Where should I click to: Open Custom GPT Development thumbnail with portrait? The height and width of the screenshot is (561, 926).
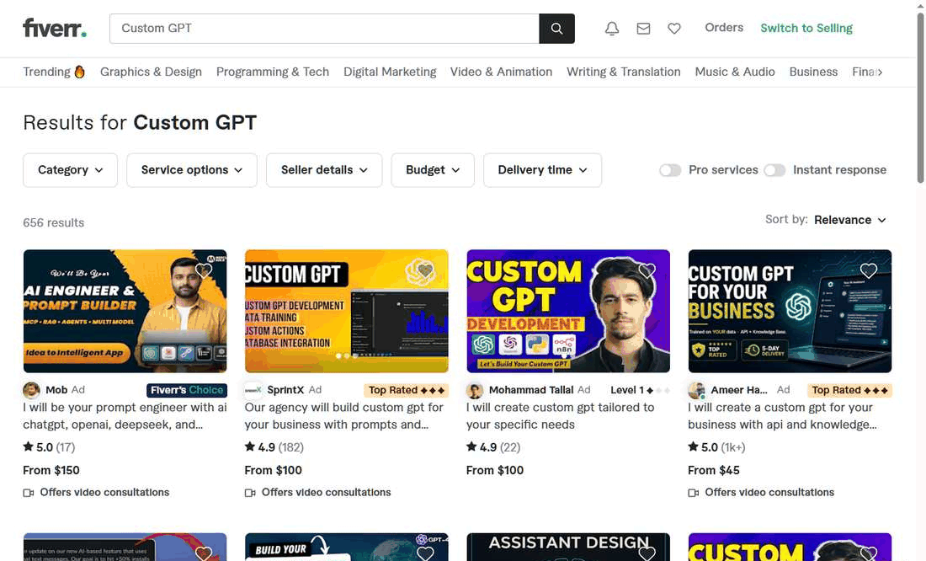[568, 311]
